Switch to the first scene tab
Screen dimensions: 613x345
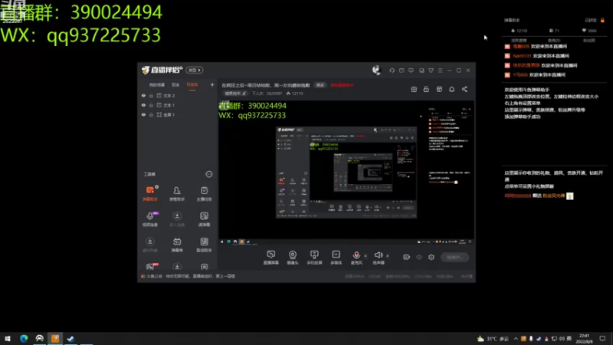[157, 85]
